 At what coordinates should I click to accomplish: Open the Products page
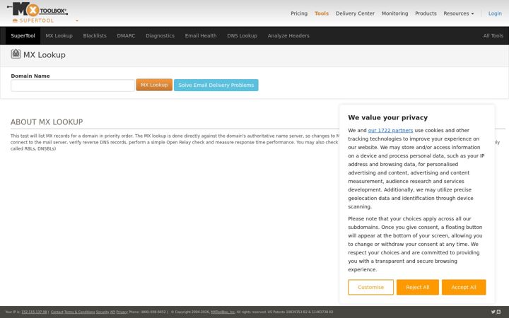pyautogui.click(x=426, y=13)
